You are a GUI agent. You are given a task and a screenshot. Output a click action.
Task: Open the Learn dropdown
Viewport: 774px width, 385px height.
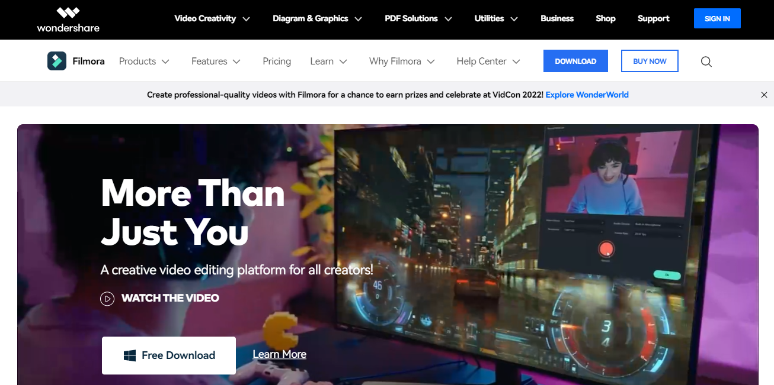point(329,62)
